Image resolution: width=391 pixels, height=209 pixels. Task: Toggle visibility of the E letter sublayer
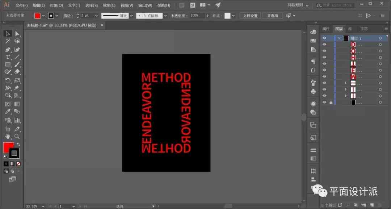coord(324,70)
